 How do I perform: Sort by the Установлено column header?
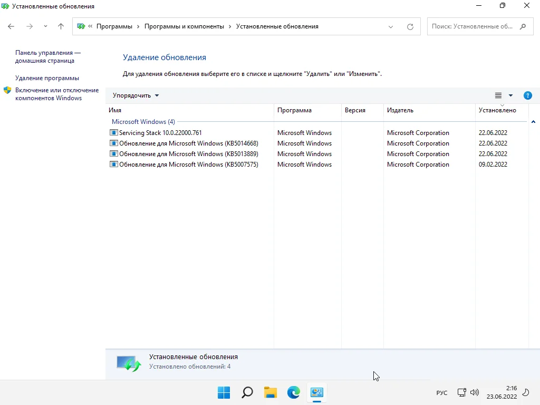coord(502,110)
